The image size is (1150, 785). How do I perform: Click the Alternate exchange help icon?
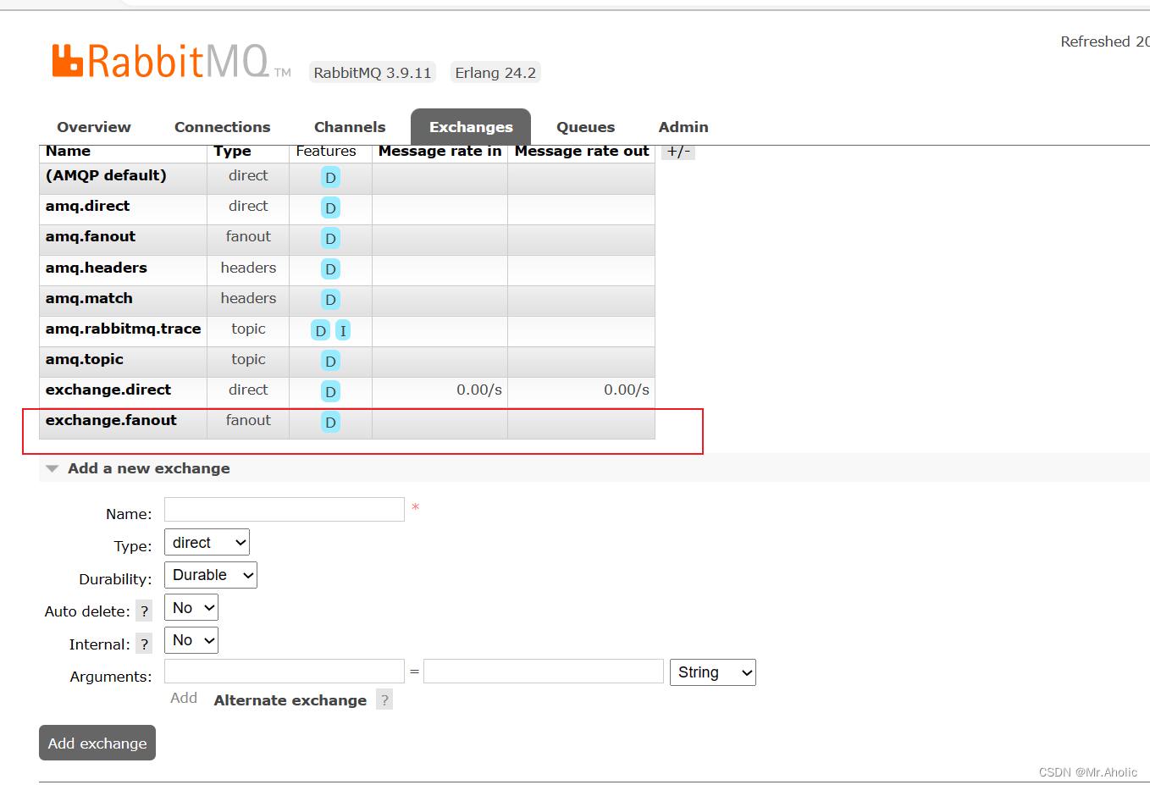[x=384, y=699]
